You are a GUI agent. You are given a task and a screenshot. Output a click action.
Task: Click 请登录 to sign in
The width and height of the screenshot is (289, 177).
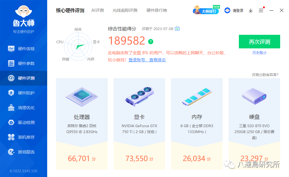point(238,11)
